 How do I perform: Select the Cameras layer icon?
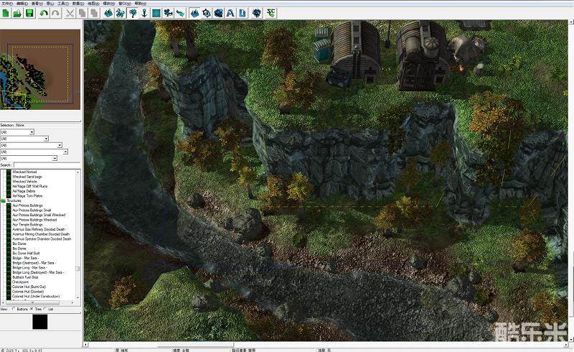coord(169,13)
